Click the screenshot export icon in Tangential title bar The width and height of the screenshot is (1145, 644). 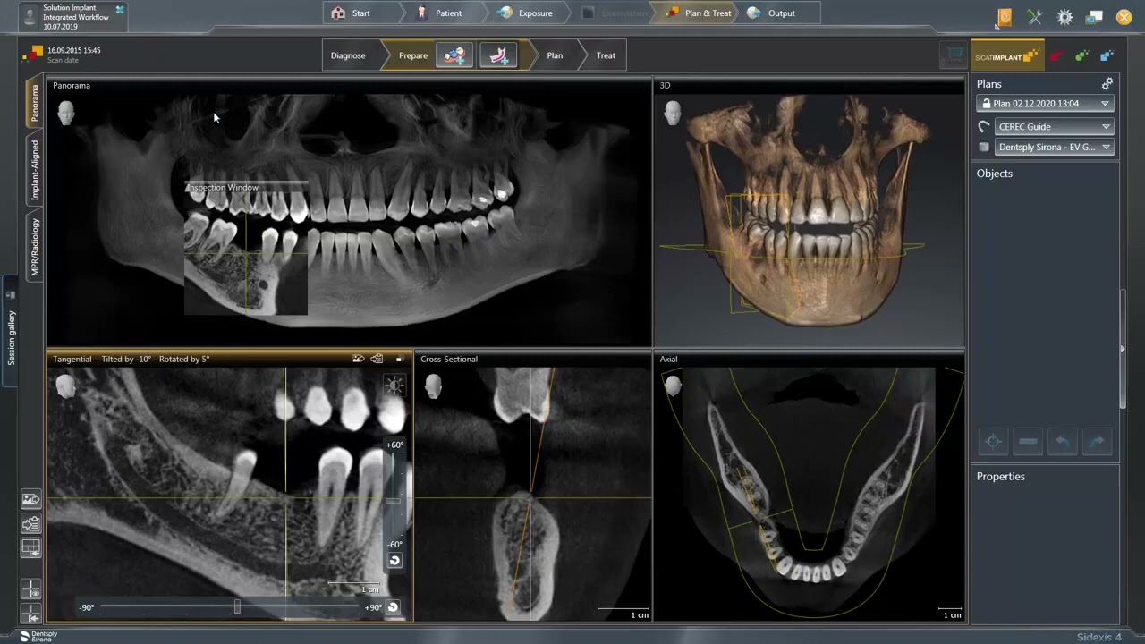(359, 359)
